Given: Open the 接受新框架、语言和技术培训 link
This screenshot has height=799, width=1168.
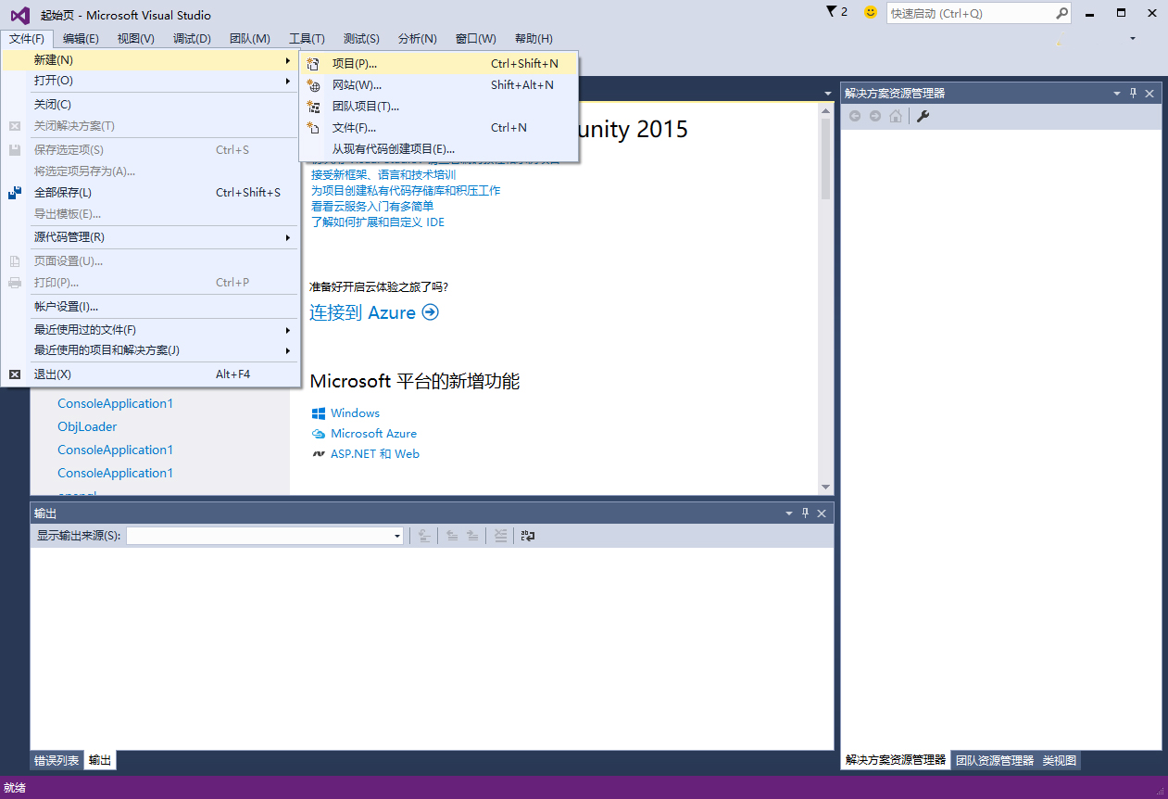Looking at the screenshot, I should pyautogui.click(x=383, y=174).
